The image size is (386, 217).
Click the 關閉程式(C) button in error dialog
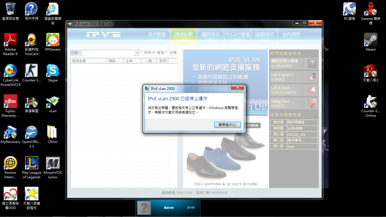click(x=227, y=125)
